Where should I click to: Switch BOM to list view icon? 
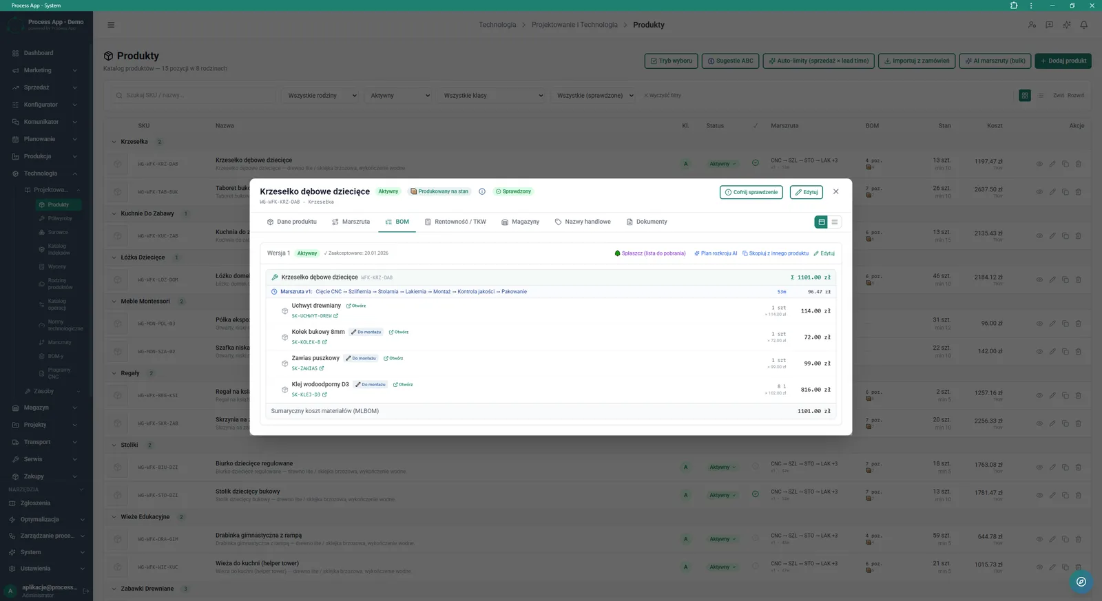(x=835, y=222)
